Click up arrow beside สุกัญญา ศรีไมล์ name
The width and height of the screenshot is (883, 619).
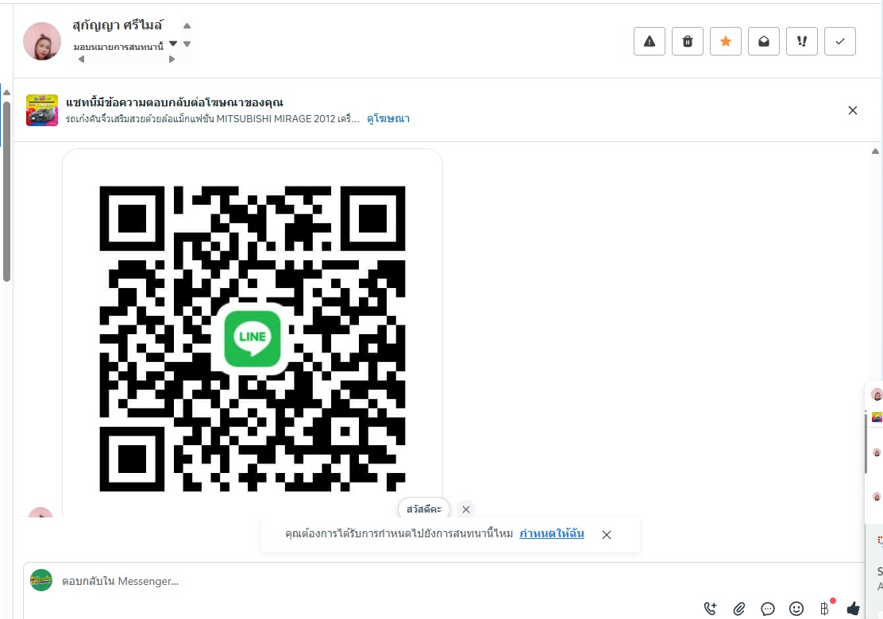tap(187, 26)
